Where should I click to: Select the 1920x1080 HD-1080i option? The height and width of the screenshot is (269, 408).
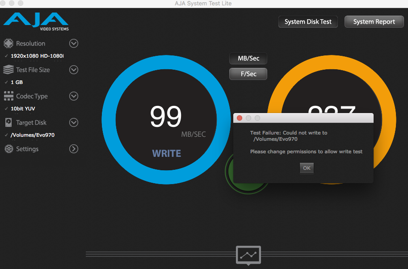[37, 56]
